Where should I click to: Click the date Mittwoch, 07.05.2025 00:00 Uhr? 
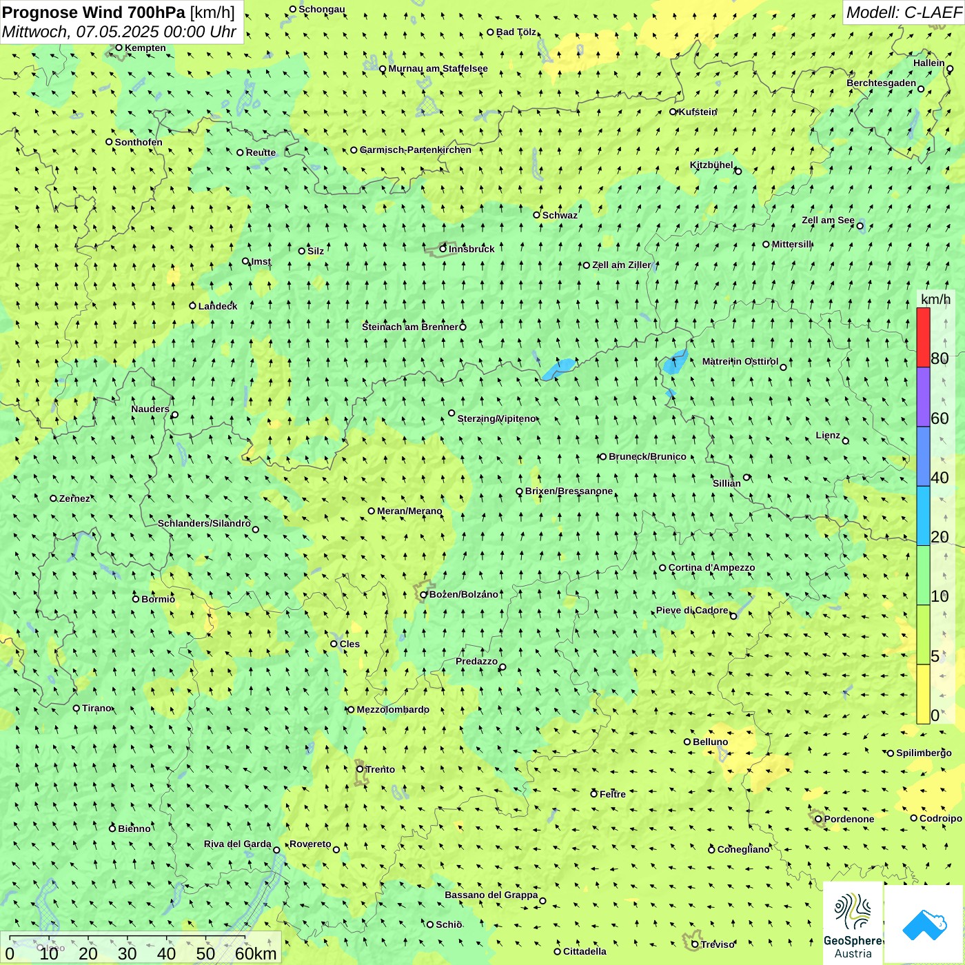[x=119, y=32]
